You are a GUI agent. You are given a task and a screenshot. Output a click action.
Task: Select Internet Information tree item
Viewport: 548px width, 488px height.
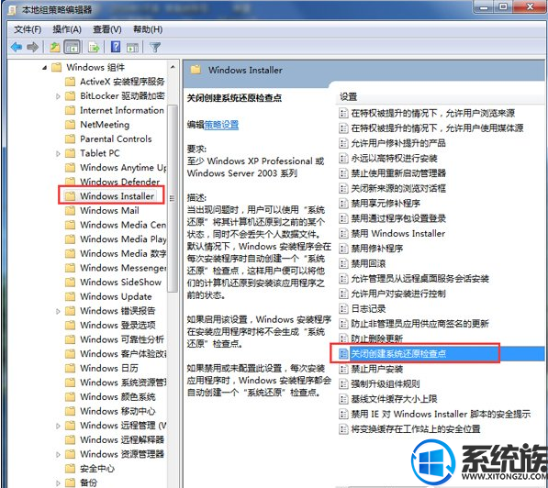click(x=121, y=110)
